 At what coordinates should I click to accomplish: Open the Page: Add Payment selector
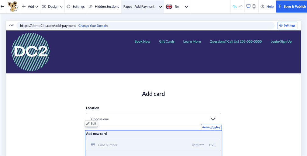click(x=143, y=6)
